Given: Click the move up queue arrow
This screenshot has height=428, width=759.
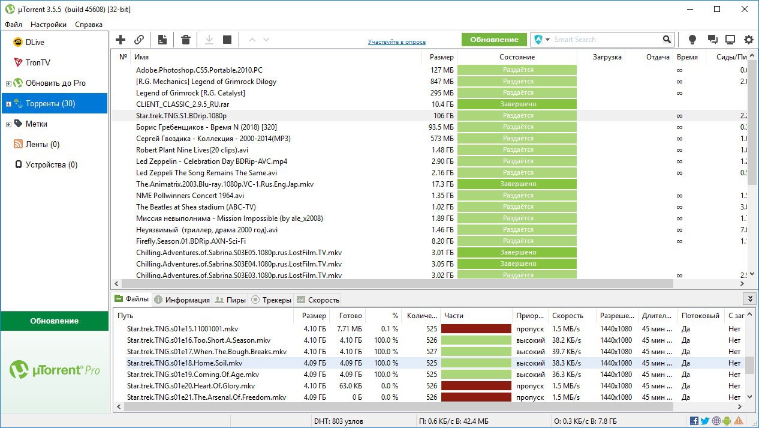Looking at the screenshot, I should pyautogui.click(x=252, y=40).
